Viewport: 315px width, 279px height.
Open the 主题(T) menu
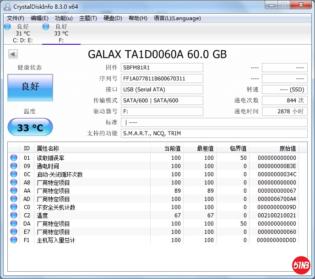click(88, 18)
